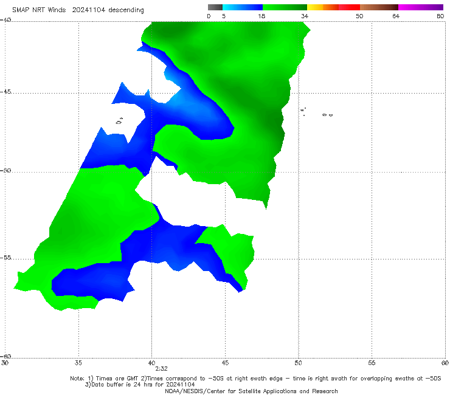The image size is (450, 395).
Task: Click the latitude axis label '-45'
Action: (5, 92)
